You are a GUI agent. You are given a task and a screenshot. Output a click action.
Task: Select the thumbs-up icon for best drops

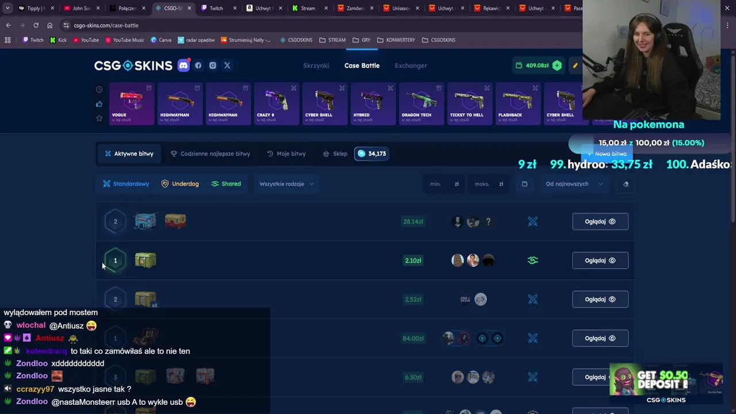point(99,104)
